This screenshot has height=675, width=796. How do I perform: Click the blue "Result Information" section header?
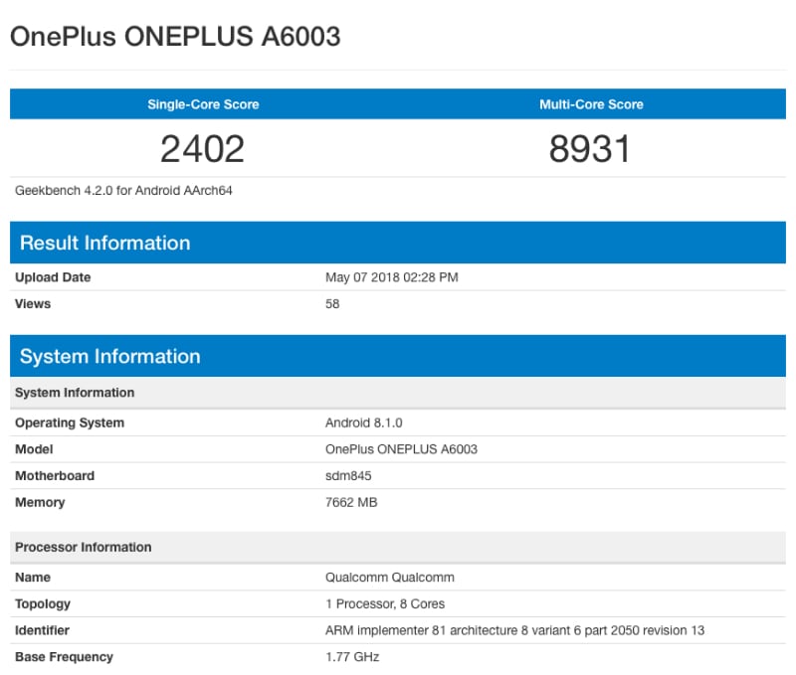pyautogui.click(x=398, y=243)
